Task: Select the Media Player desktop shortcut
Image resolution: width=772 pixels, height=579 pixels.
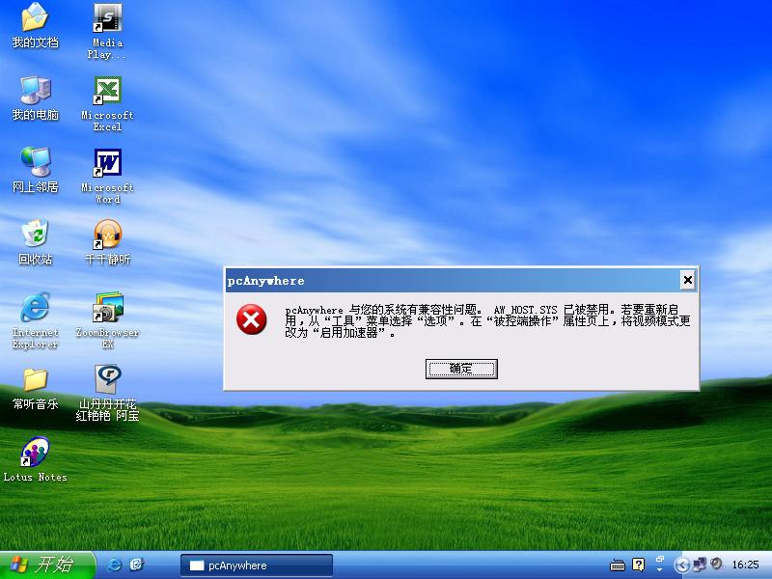Action: tap(107, 32)
